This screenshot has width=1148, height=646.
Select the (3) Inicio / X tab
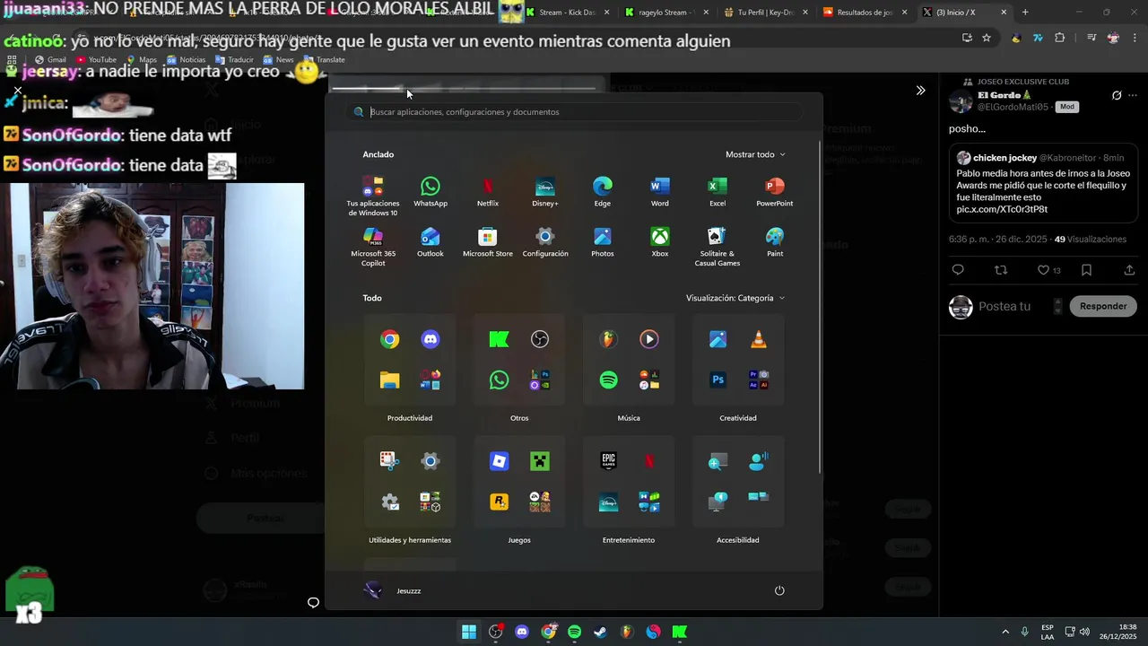(963, 13)
